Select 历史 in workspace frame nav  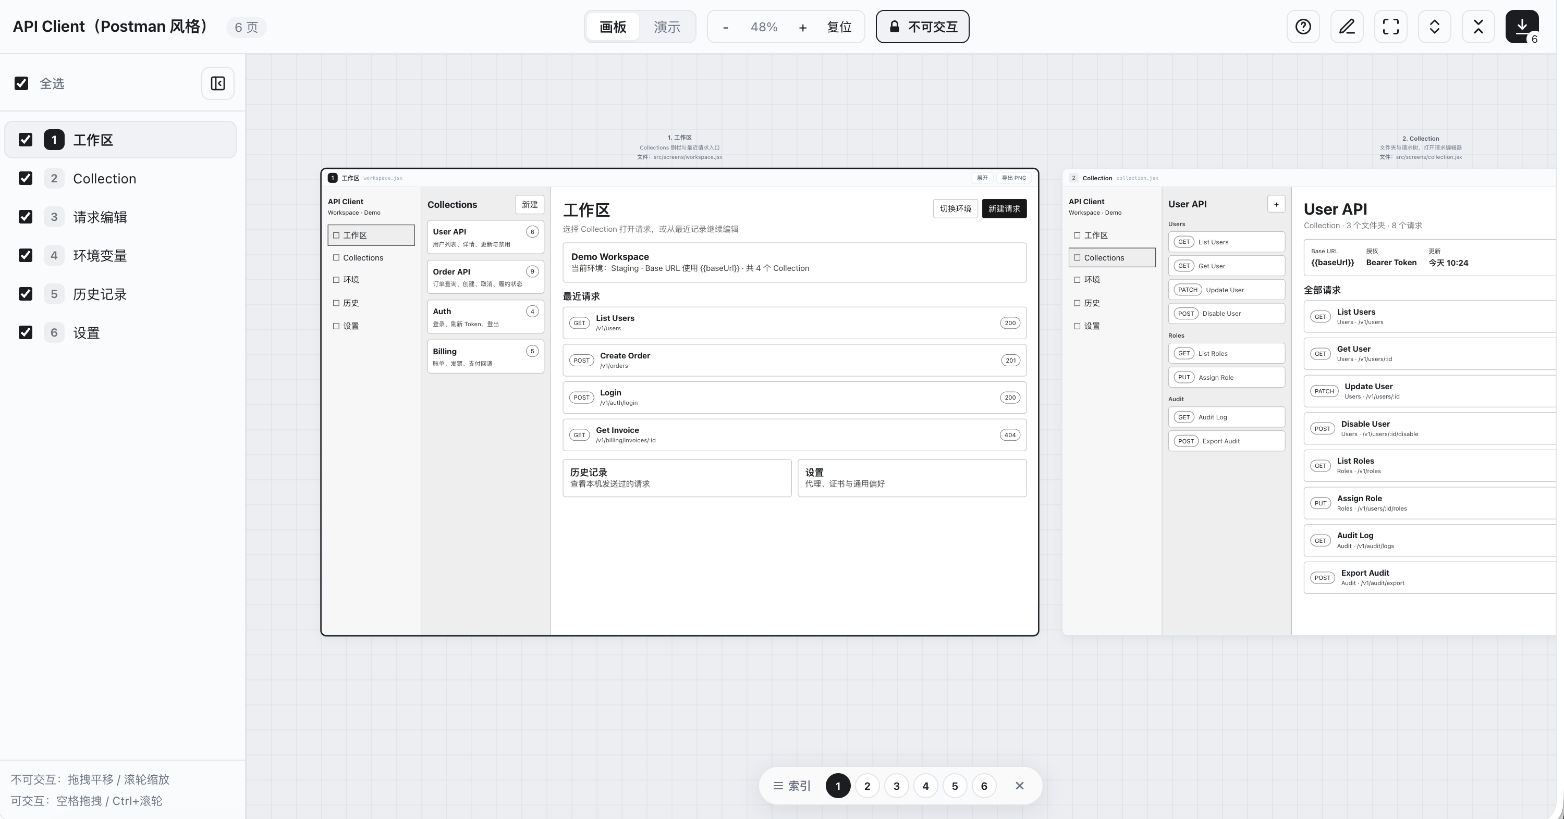coord(371,303)
